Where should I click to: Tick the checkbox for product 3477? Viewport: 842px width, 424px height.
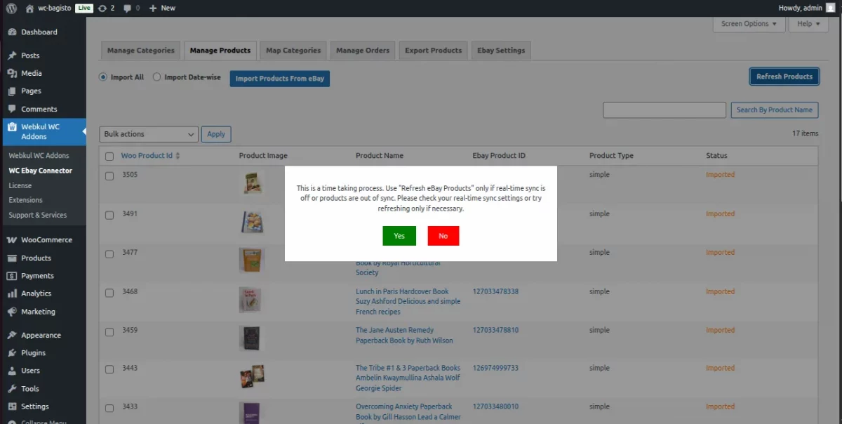point(109,254)
